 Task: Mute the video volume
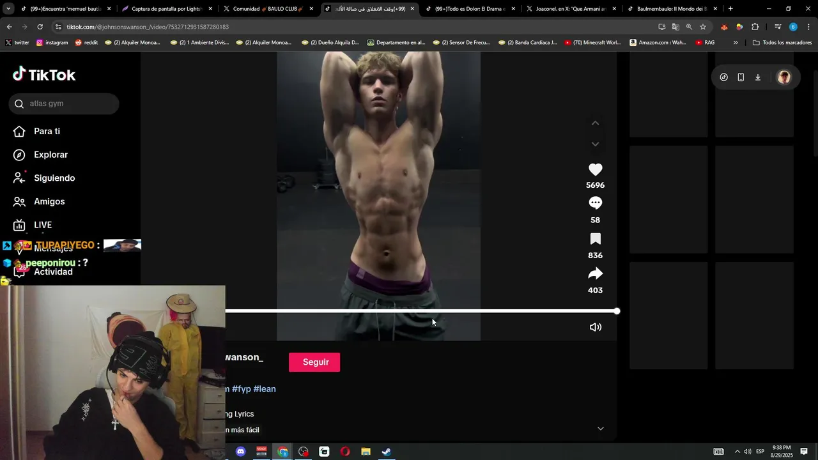click(595, 327)
